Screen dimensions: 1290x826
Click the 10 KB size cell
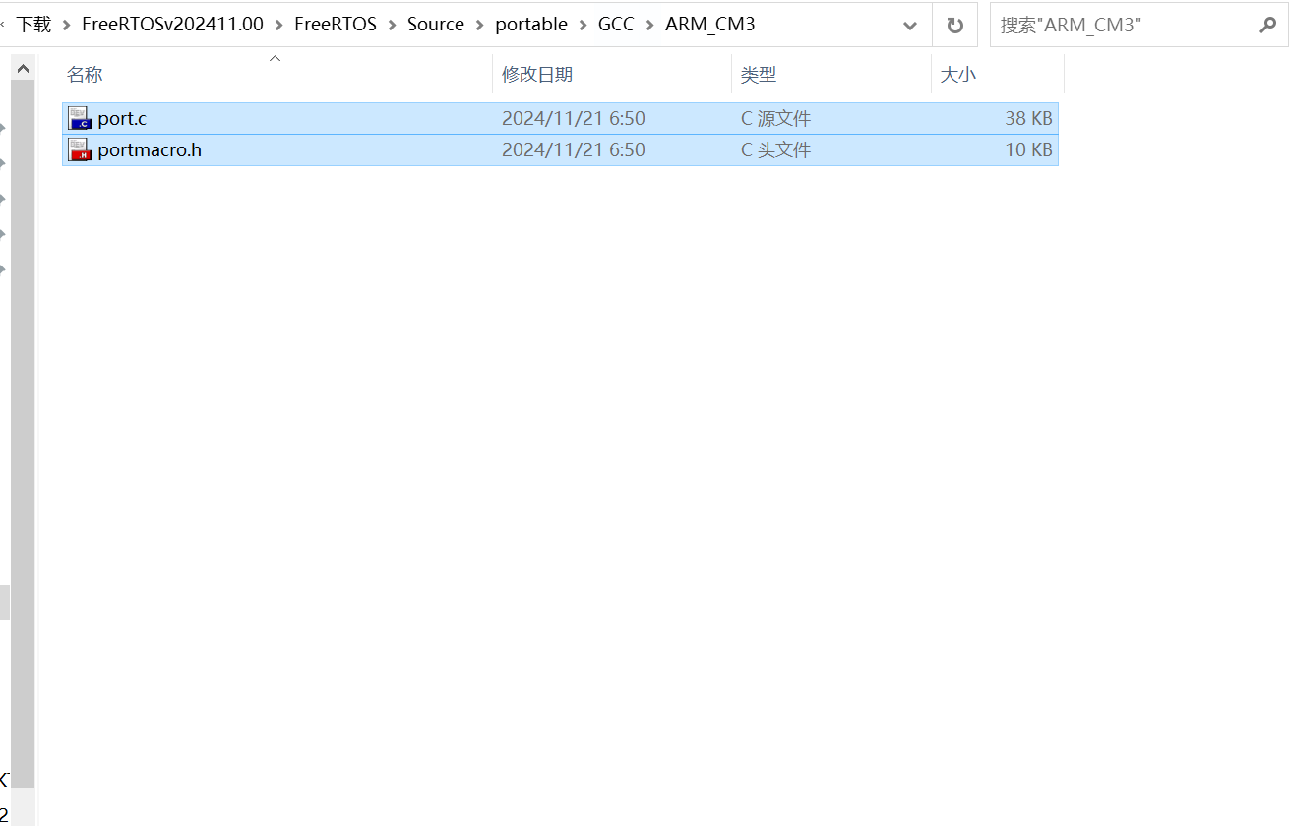[x=1028, y=149]
